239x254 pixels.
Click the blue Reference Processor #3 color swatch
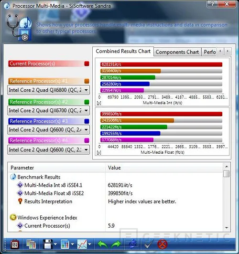click(x=87, y=121)
